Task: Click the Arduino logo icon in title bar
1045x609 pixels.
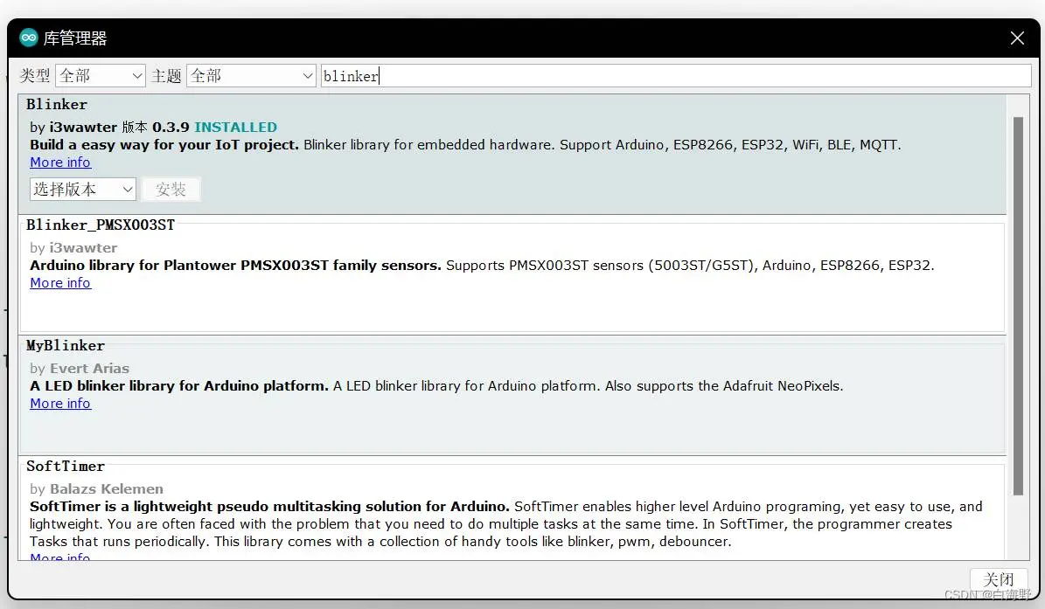Action: pyautogui.click(x=29, y=38)
